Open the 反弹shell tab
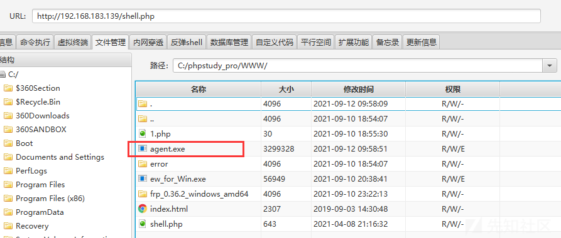This screenshot has height=238, width=561. coord(187,42)
